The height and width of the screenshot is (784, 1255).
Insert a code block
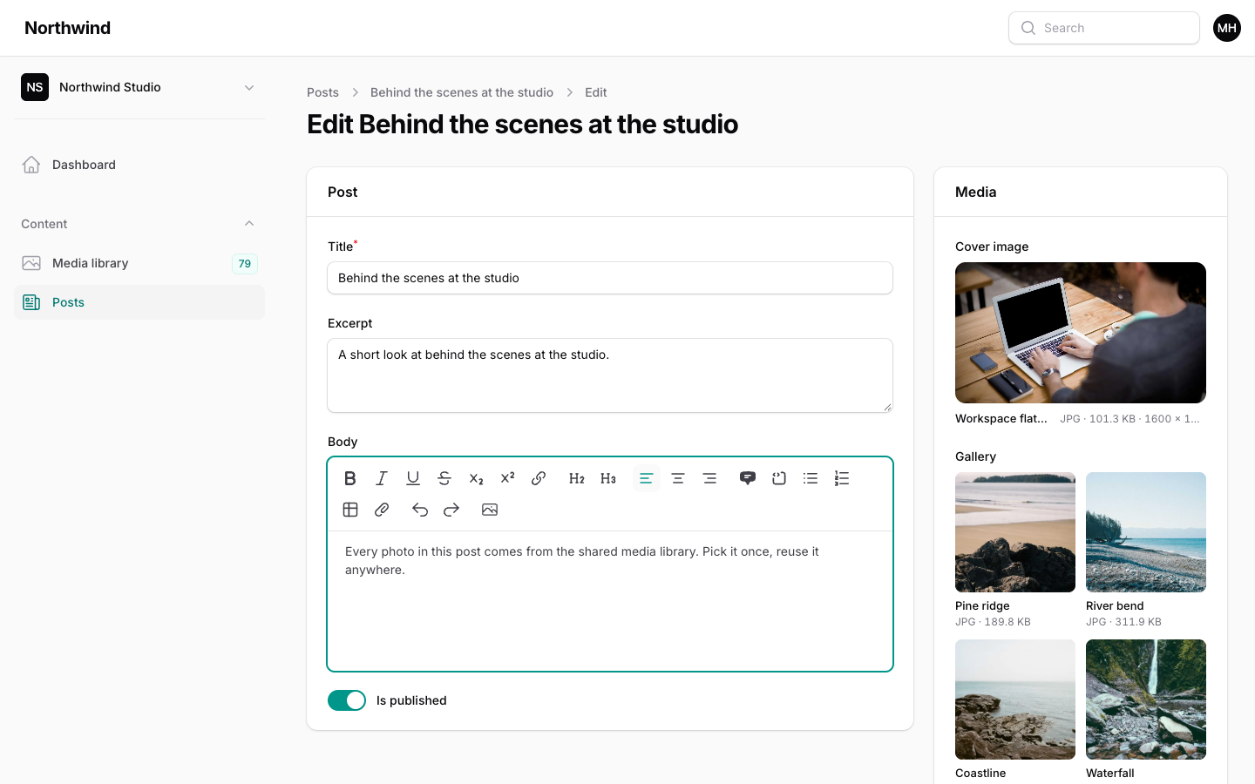[x=779, y=478]
